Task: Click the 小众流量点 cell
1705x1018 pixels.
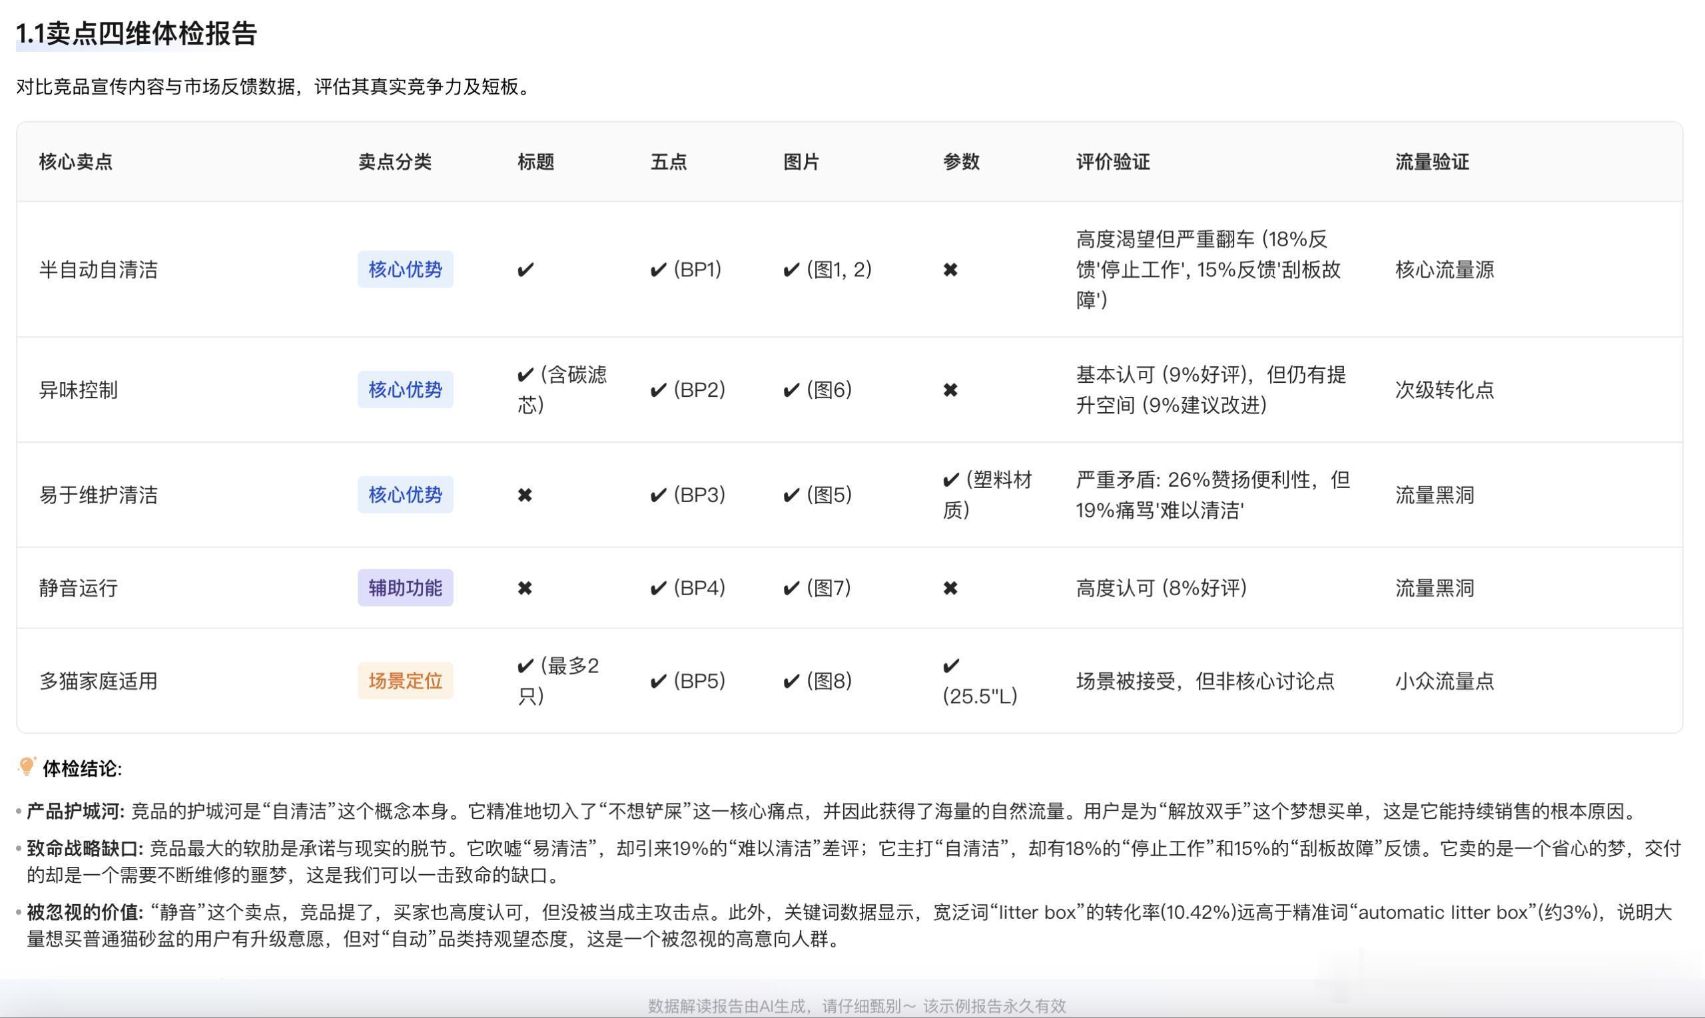Action: (1445, 681)
